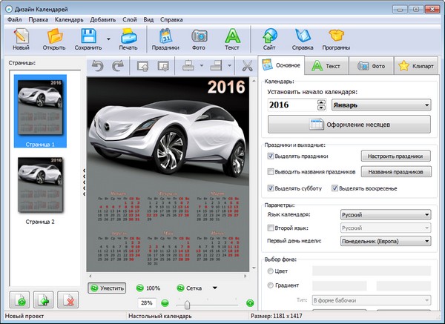Increase year with the stepper up arrow

coord(321,102)
